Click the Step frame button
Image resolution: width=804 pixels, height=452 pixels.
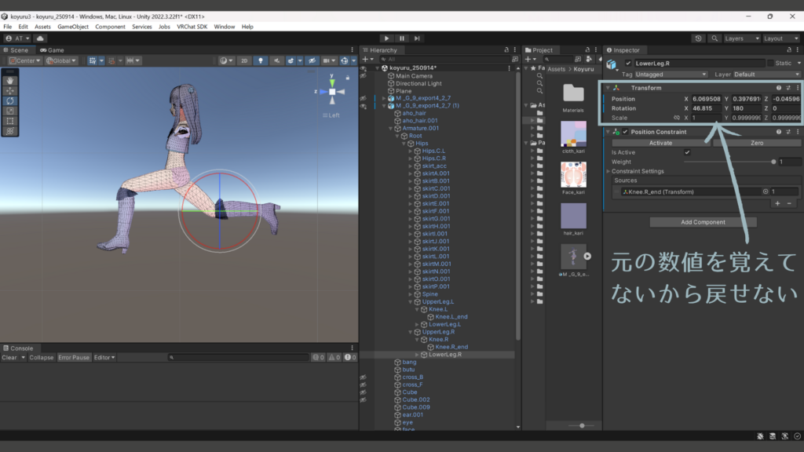[x=417, y=38]
